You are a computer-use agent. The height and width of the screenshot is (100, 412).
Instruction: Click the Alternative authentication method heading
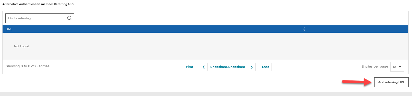(x=38, y=4)
